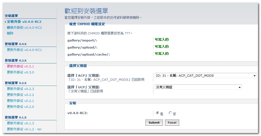261x136 pixels.
Task: Click the Submit button
Action: click(x=154, y=122)
